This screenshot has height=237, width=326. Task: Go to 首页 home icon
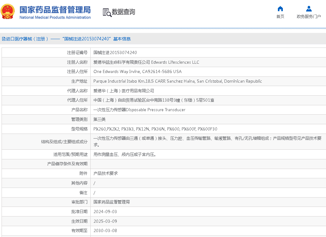click(280, 9)
